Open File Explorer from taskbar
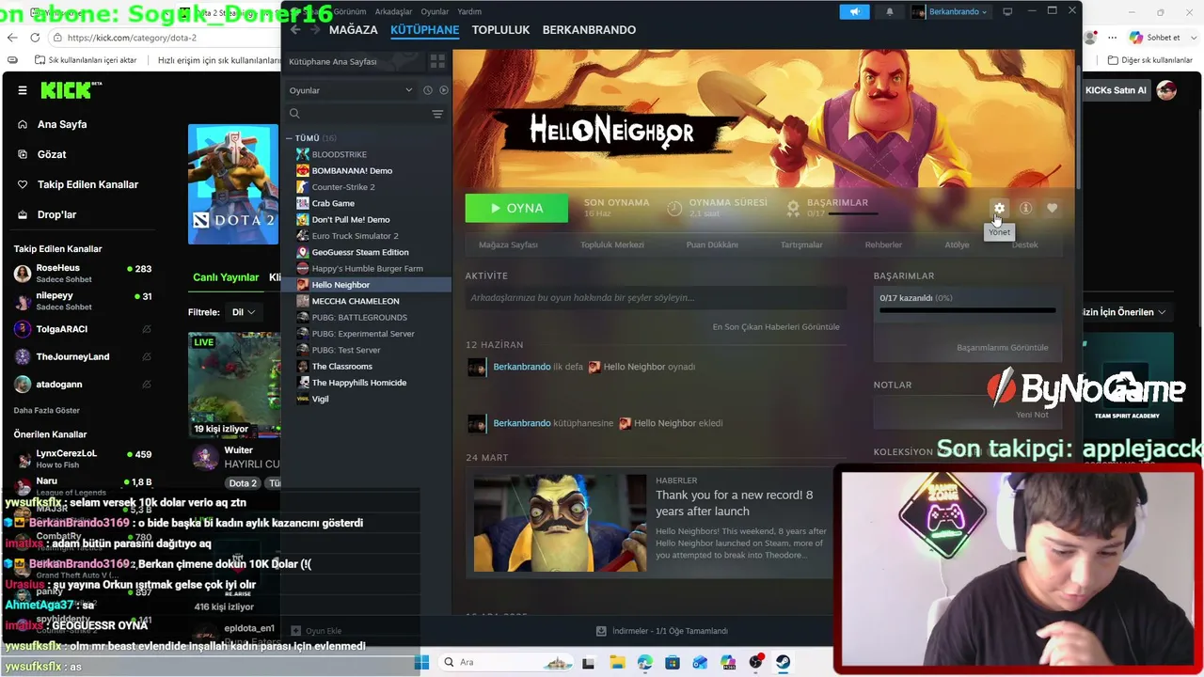Screen dimensions: 1204x677 pyautogui.click(x=617, y=662)
